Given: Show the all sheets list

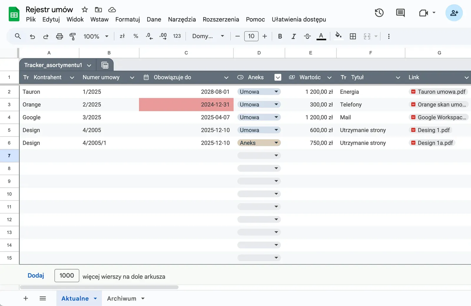Looking at the screenshot, I should click(43, 298).
